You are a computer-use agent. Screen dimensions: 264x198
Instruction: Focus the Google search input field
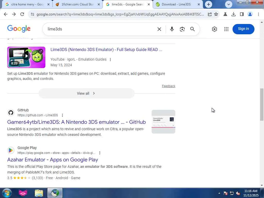[x=101, y=29]
